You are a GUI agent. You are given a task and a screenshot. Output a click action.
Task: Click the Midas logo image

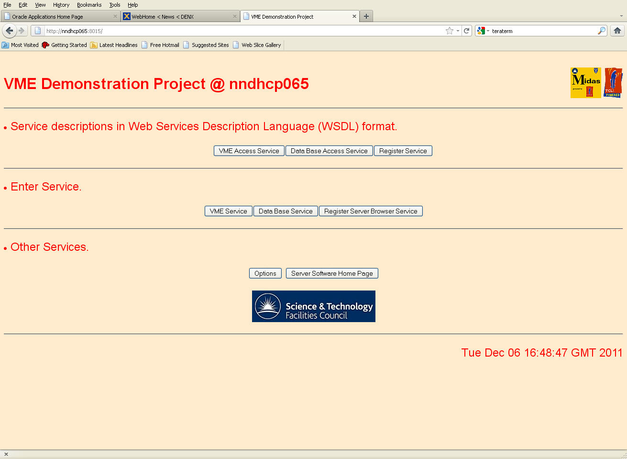pyautogui.click(x=585, y=83)
